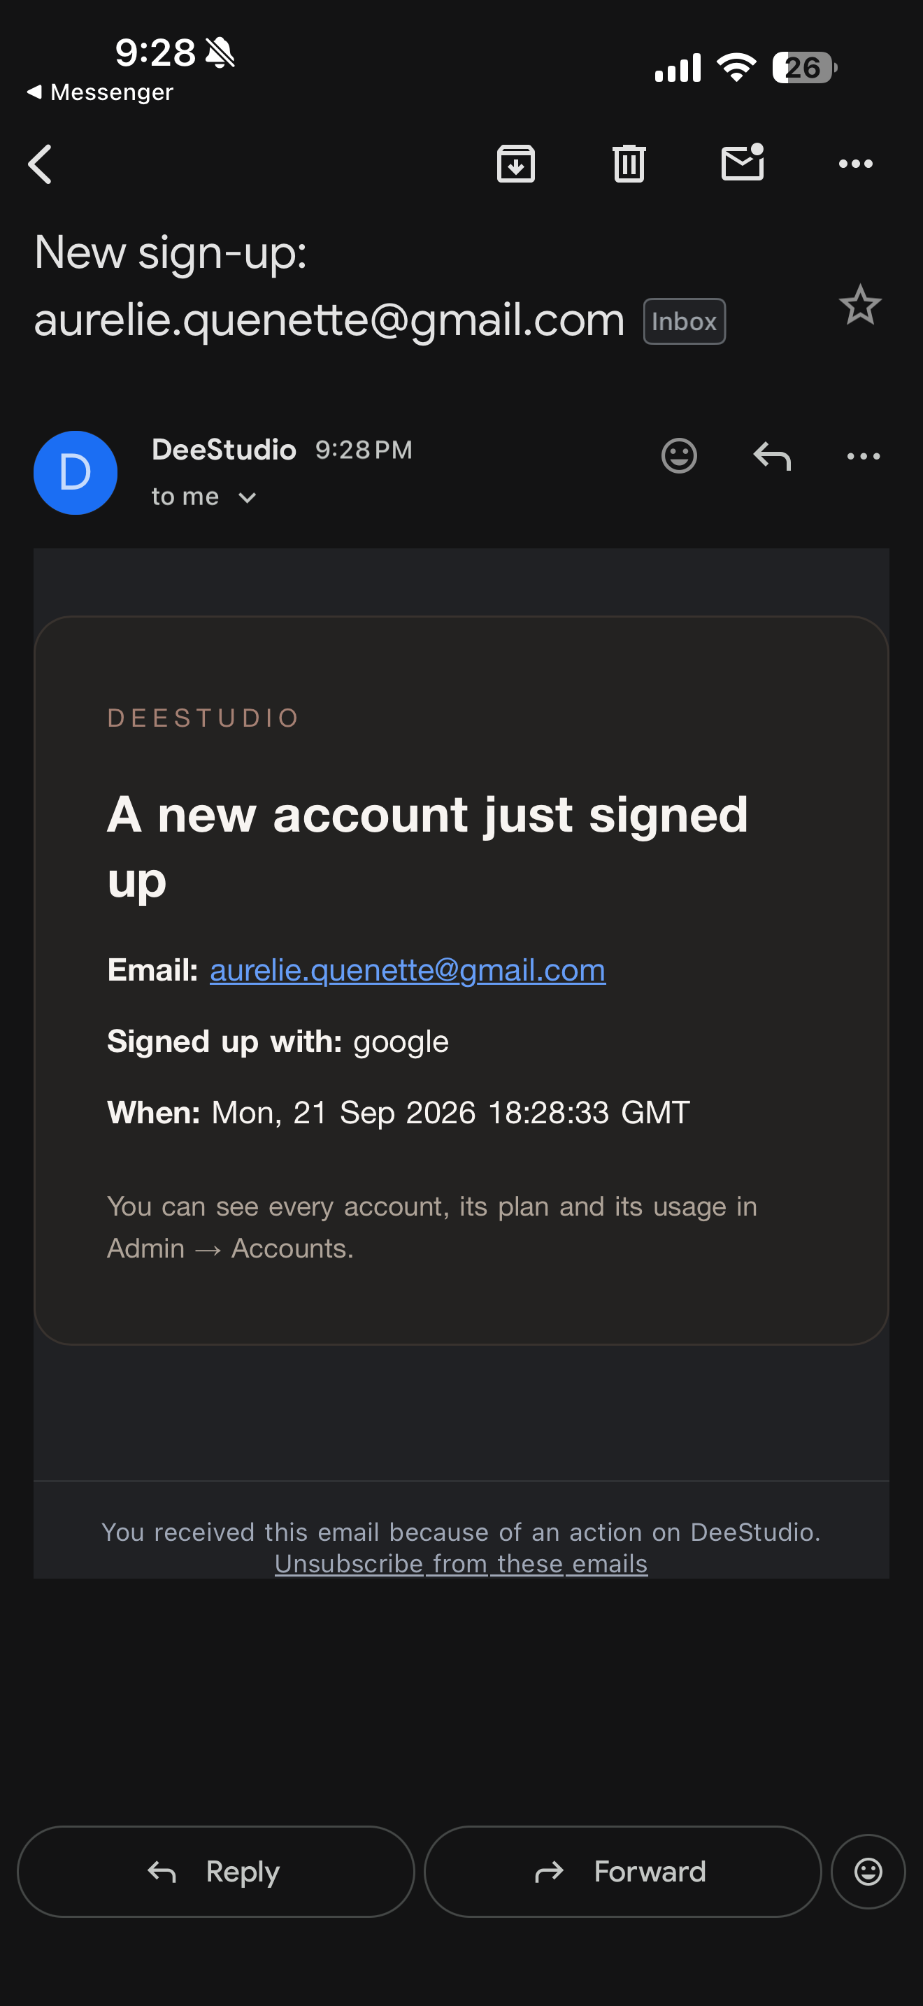
Task: Tap the email subject title
Action: tap(329, 286)
